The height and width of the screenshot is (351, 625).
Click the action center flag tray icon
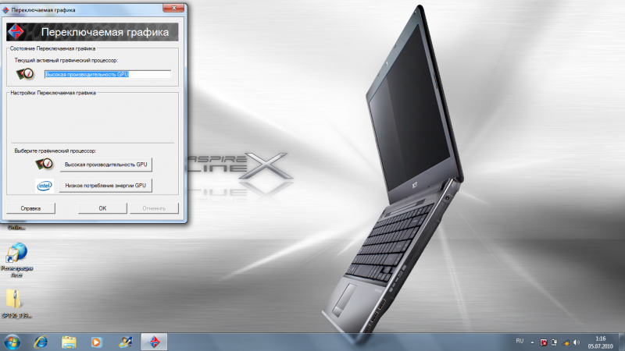[554, 342]
